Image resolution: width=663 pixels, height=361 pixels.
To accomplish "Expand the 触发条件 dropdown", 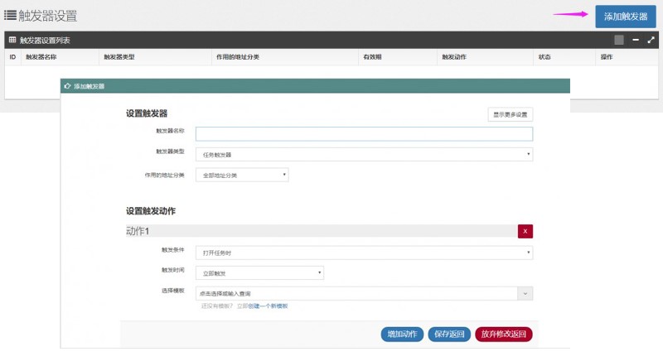I will coord(364,253).
